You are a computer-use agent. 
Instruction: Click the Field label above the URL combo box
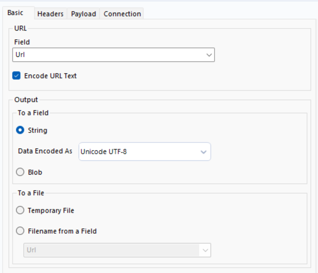tap(22, 42)
